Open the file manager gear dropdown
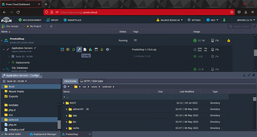 [x=66, y=87]
